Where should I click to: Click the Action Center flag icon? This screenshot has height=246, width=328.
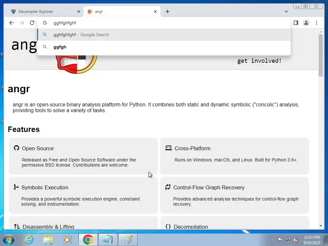pyautogui.click(x=280, y=240)
